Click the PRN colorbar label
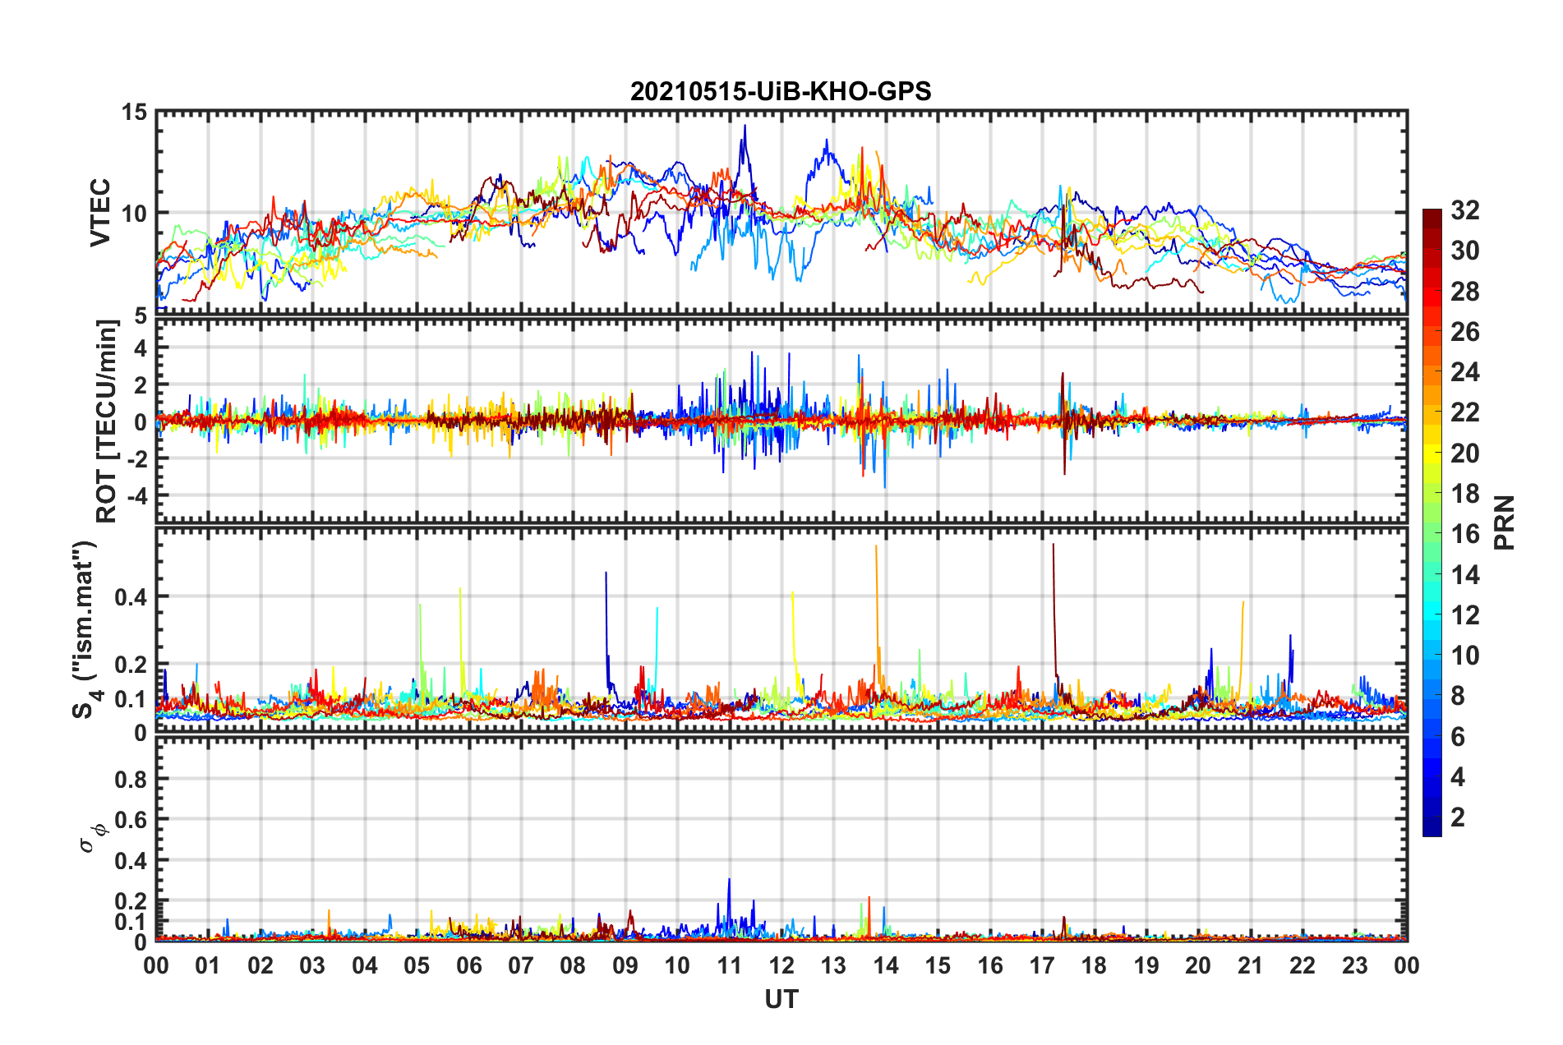The width and height of the screenshot is (1563, 1045). [x=1505, y=522]
